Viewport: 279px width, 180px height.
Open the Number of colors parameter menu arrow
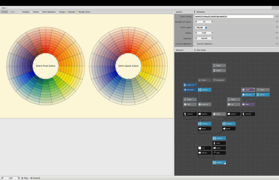pos(277,22)
